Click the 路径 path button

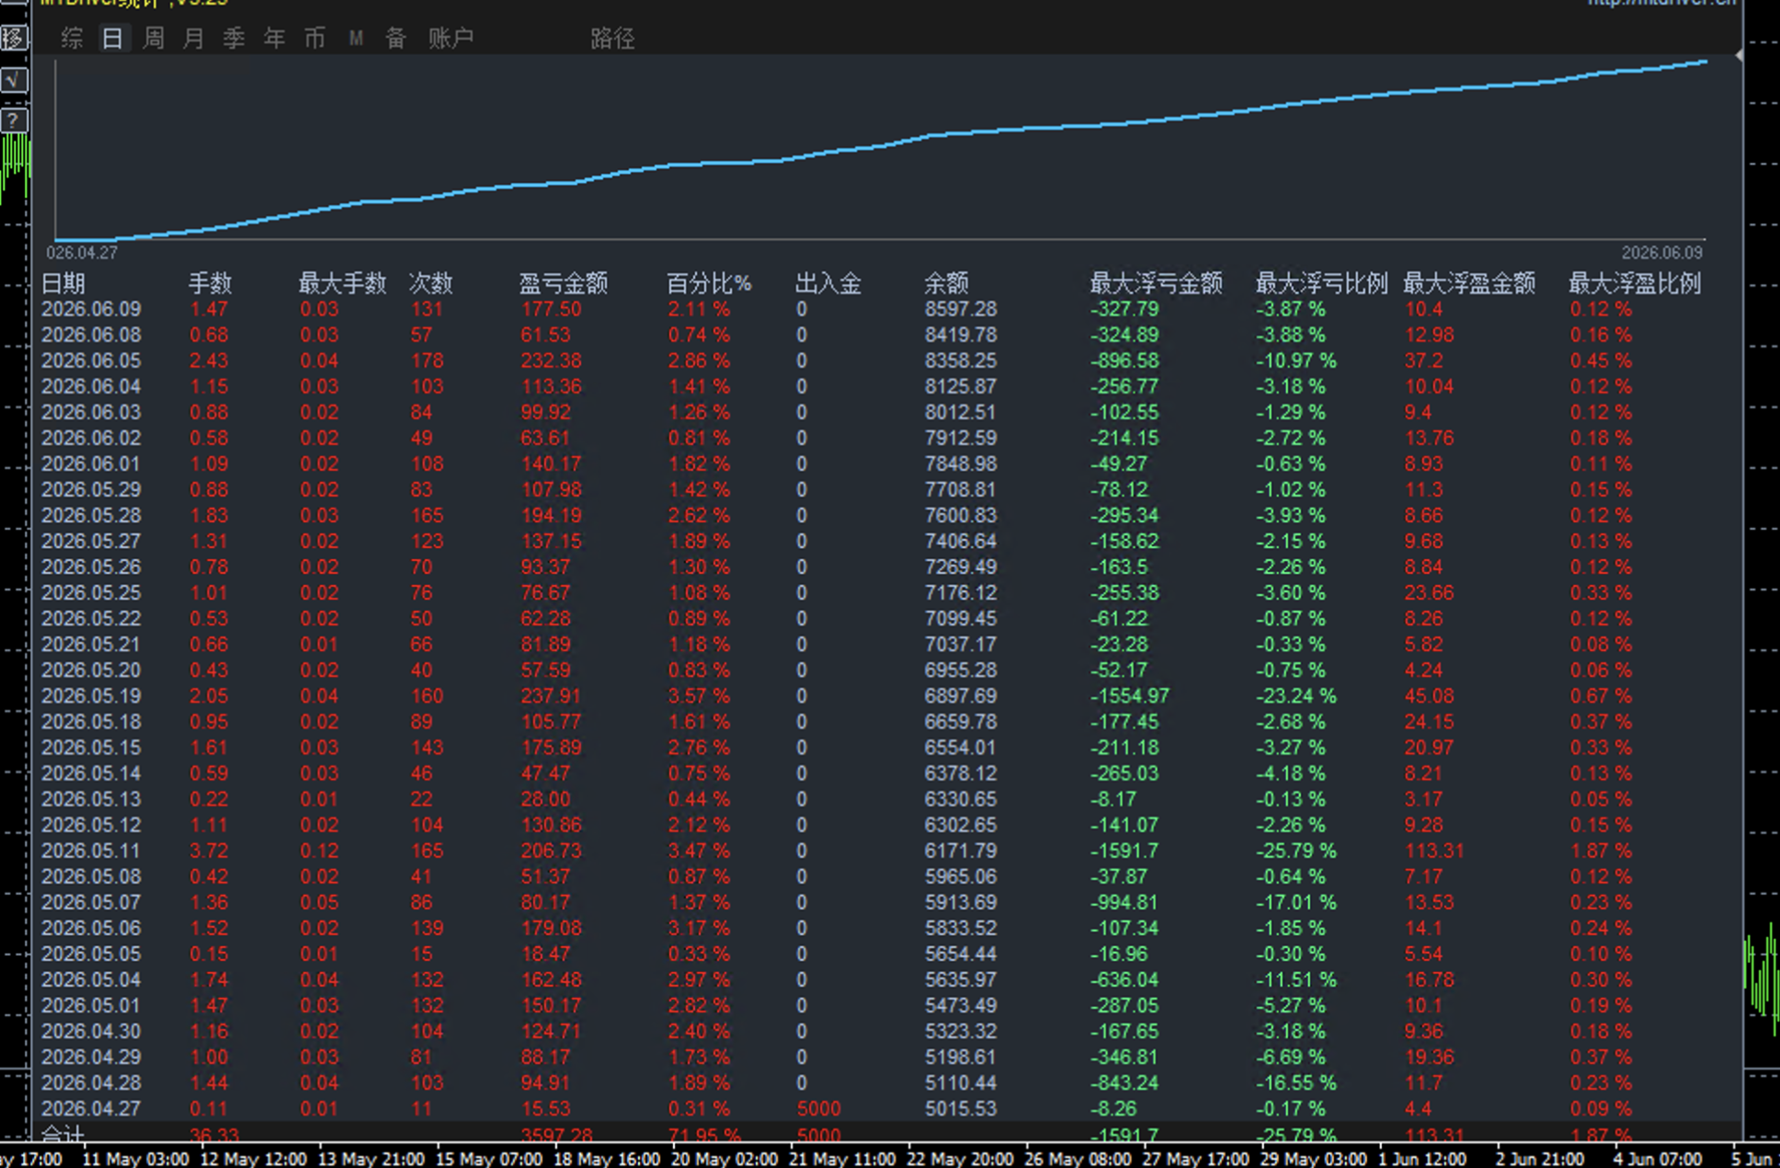612,39
